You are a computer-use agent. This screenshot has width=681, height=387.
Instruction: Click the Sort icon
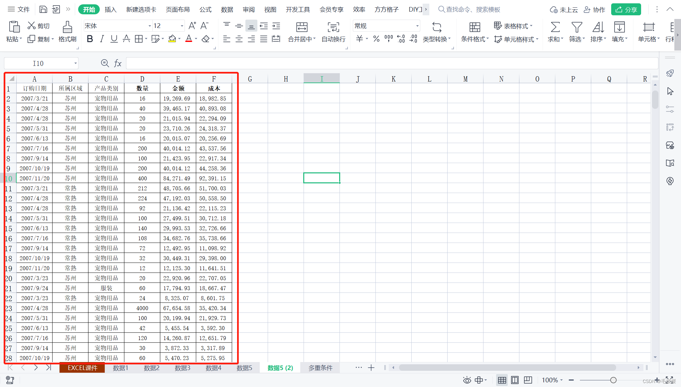[598, 27]
